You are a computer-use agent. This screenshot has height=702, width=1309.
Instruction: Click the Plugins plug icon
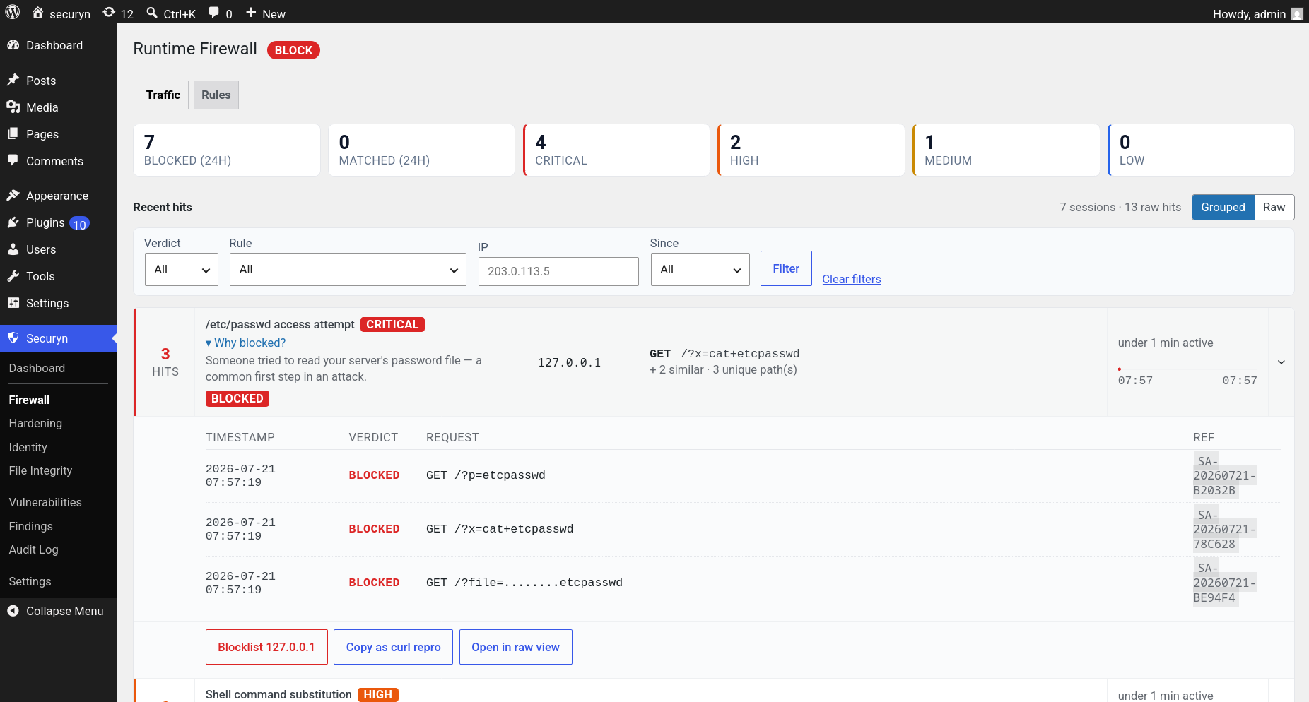coord(13,222)
